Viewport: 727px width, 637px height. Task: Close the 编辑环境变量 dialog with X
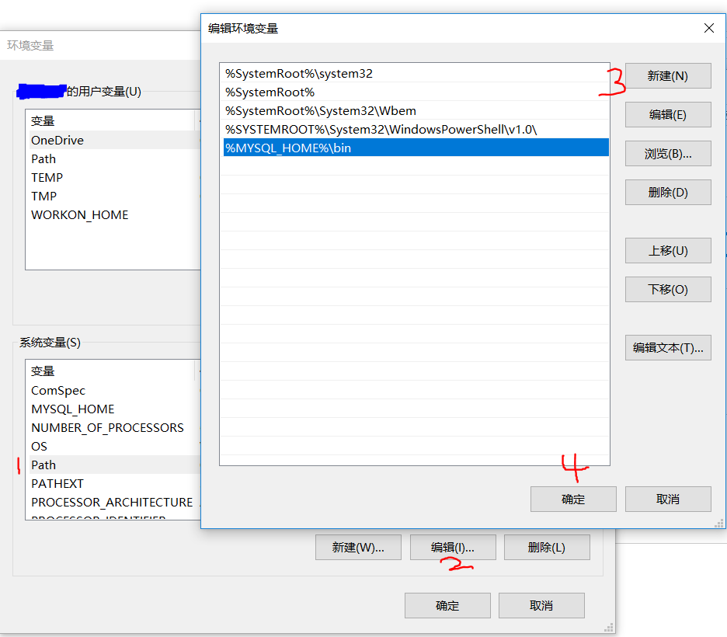[x=708, y=27]
